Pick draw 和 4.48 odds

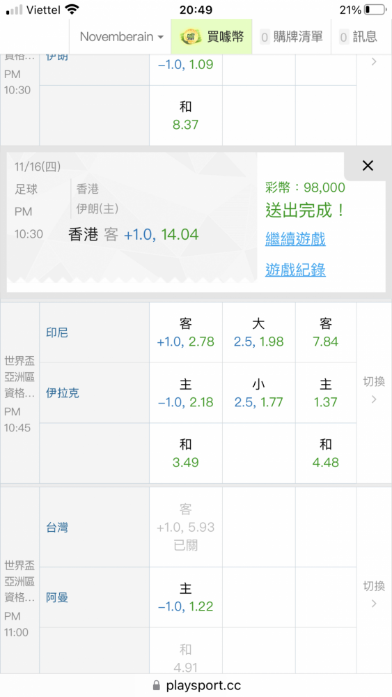click(x=326, y=454)
